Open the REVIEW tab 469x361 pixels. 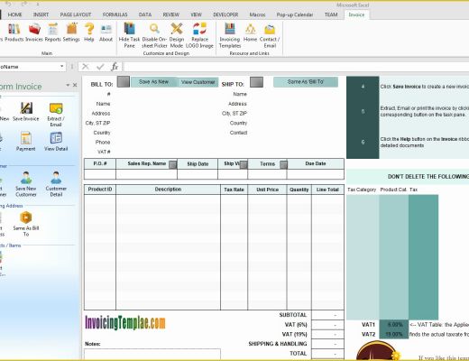click(x=170, y=14)
